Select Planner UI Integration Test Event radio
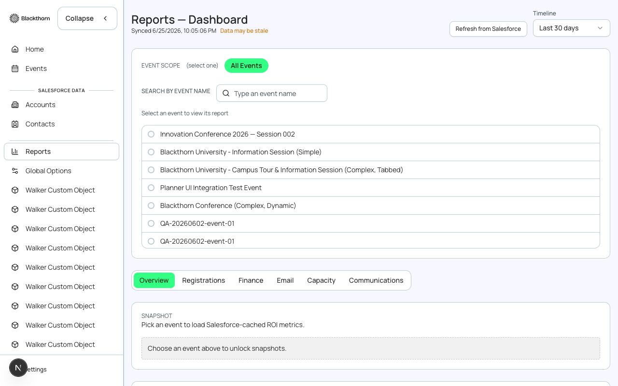618x386 pixels. click(x=151, y=188)
